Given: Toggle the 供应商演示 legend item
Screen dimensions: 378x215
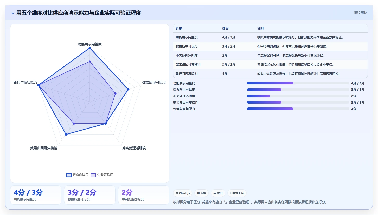Looking at the screenshot, I should tap(78, 175).
